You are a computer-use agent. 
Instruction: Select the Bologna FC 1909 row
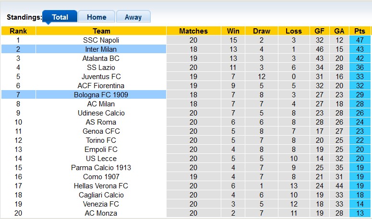click(101, 95)
